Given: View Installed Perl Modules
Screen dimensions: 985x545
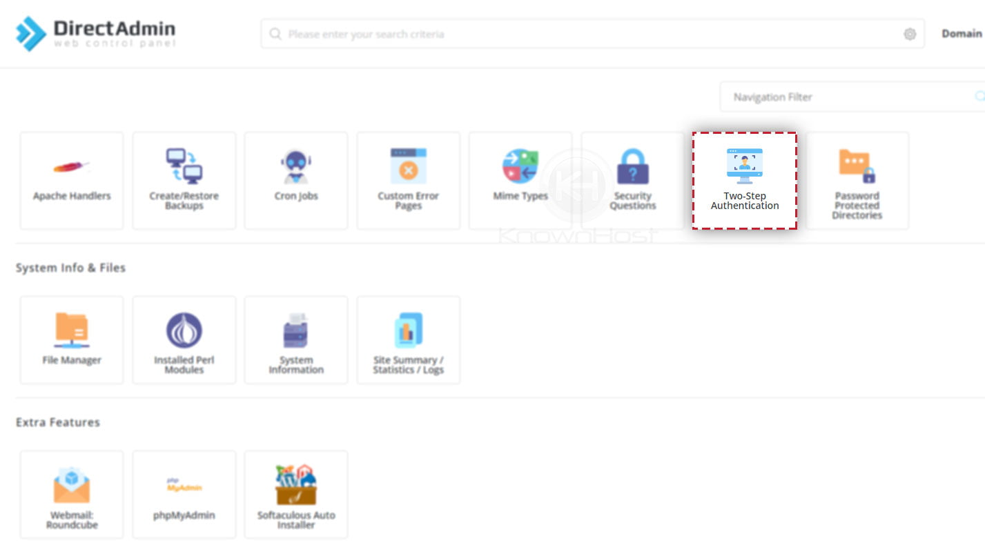Looking at the screenshot, I should point(184,339).
